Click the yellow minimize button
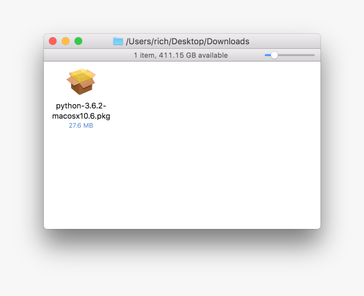Image resolution: width=364 pixels, height=296 pixels. [x=65, y=41]
